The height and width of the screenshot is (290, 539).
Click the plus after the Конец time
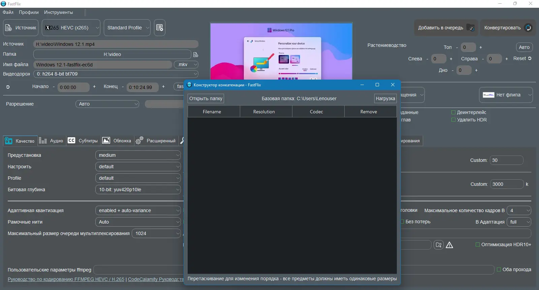click(163, 87)
